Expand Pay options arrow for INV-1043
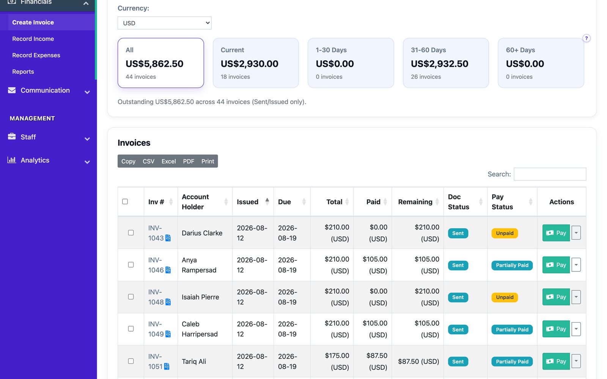607x379 pixels. click(576, 233)
